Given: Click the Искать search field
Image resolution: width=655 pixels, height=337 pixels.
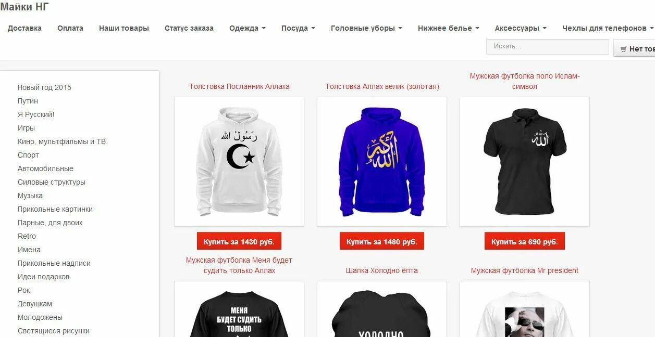Looking at the screenshot, I should (x=548, y=46).
